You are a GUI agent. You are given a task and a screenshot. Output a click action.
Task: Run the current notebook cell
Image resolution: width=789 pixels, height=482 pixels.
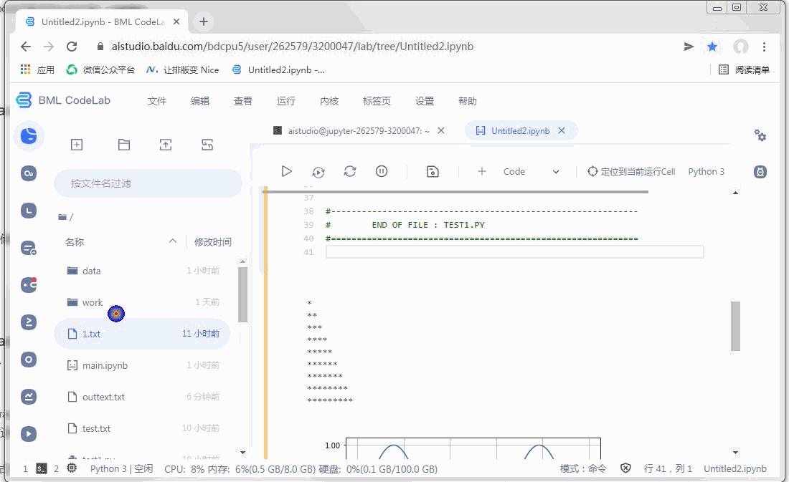tap(287, 171)
